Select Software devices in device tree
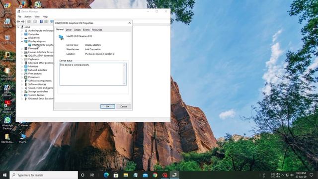The width and height of the screenshot is (318, 179). click(x=37, y=84)
